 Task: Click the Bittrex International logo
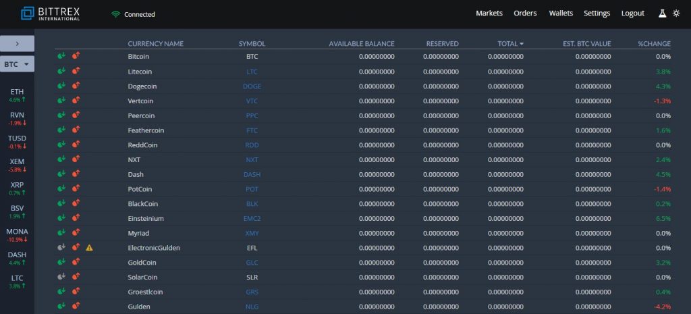click(50, 14)
